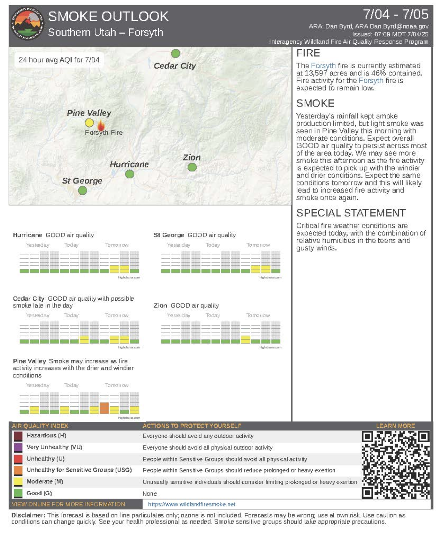Click the 'SPECIAL STATEMENT' heading
Viewport: 441px width, 533px height.
click(x=351, y=213)
